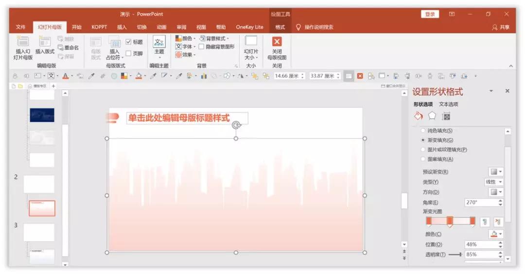Click the Login (登录) button
The width and height of the screenshot is (525, 274).
[430, 14]
